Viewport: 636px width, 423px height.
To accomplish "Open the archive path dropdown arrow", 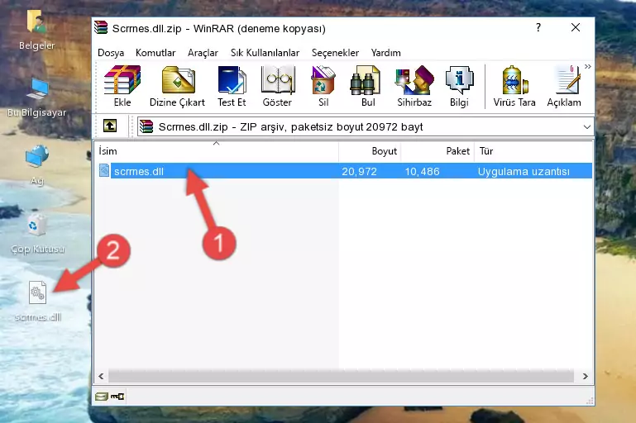I will 586,127.
